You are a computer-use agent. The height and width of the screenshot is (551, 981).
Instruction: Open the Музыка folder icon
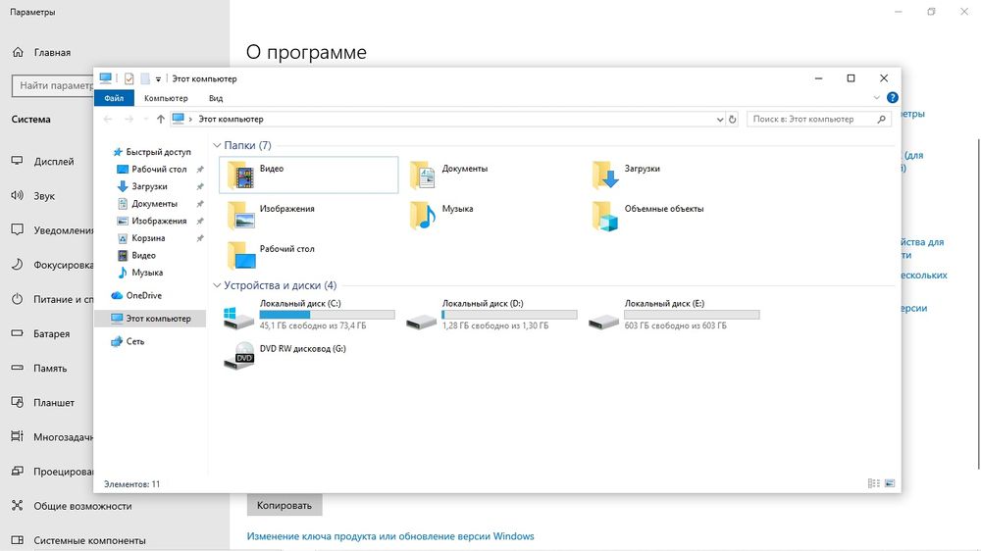coord(423,215)
